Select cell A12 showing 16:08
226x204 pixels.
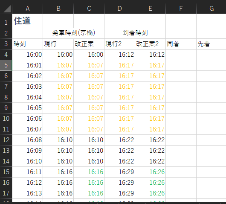tap(28, 140)
